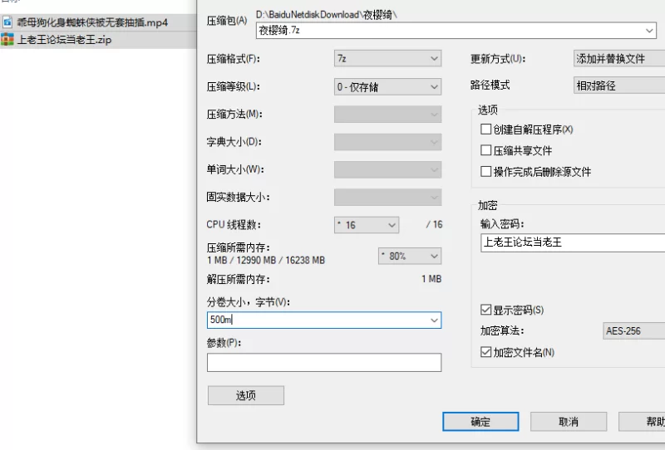
Task: Uncheck 加密文件名 checkbox
Action: coord(485,352)
